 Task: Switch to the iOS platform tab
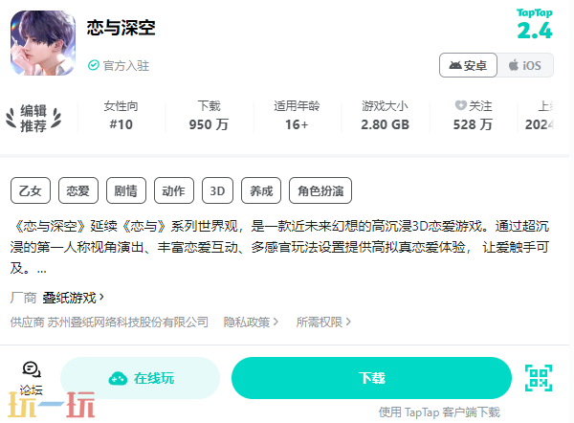coord(525,65)
